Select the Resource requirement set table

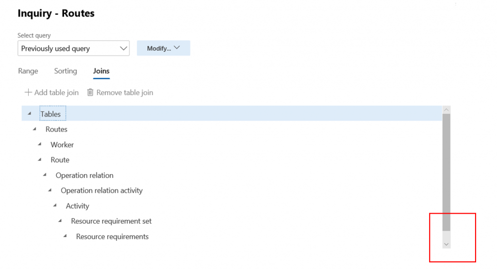click(x=111, y=221)
